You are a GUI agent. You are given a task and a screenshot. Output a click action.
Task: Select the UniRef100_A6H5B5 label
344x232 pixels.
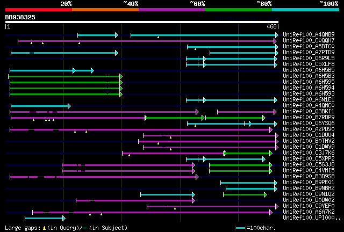click(309, 70)
